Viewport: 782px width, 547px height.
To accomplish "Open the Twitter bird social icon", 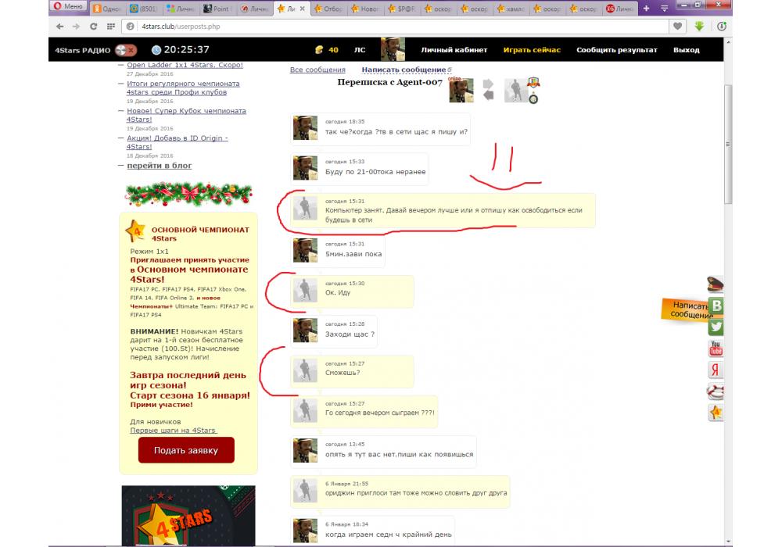I will pyautogui.click(x=716, y=327).
